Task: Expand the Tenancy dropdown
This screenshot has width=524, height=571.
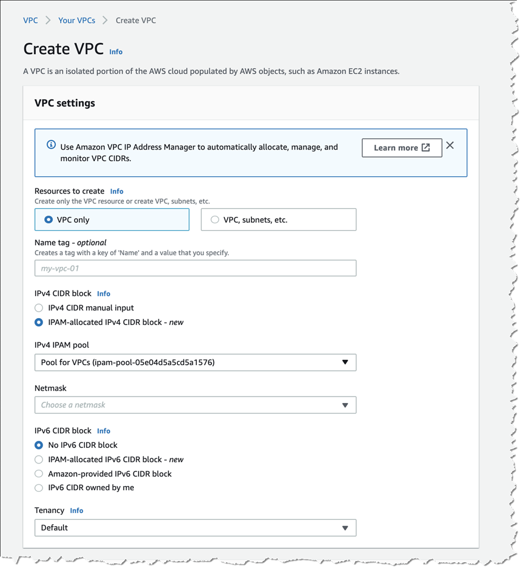Action: point(196,527)
